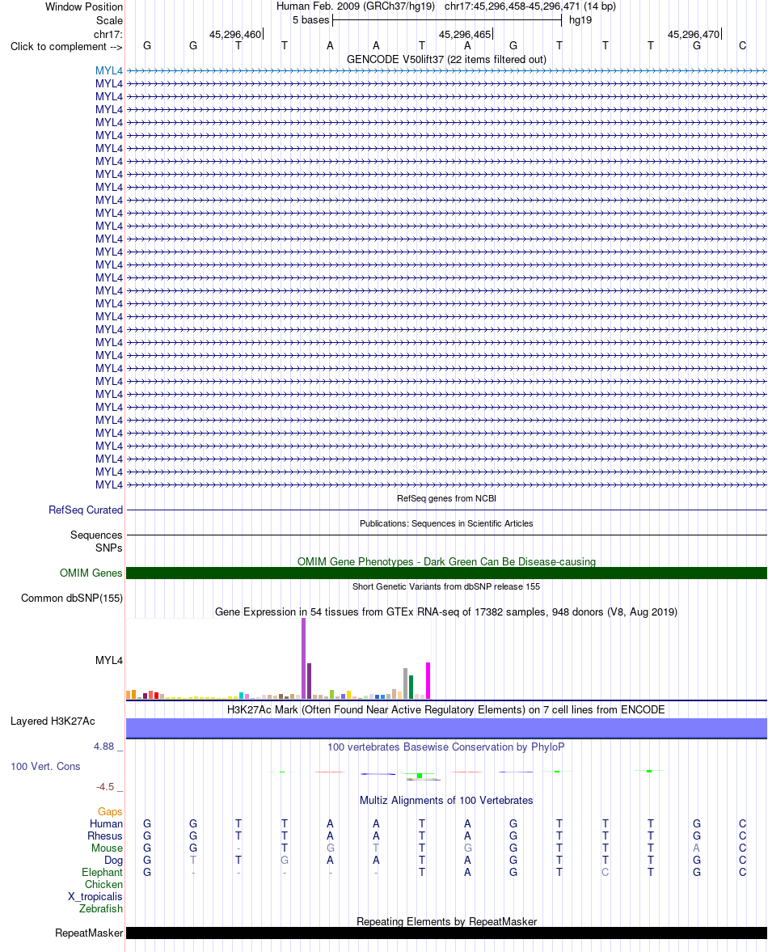This screenshot has height=952, width=768.
Task: Click the -4.5 lower scale value
Action: point(105,787)
